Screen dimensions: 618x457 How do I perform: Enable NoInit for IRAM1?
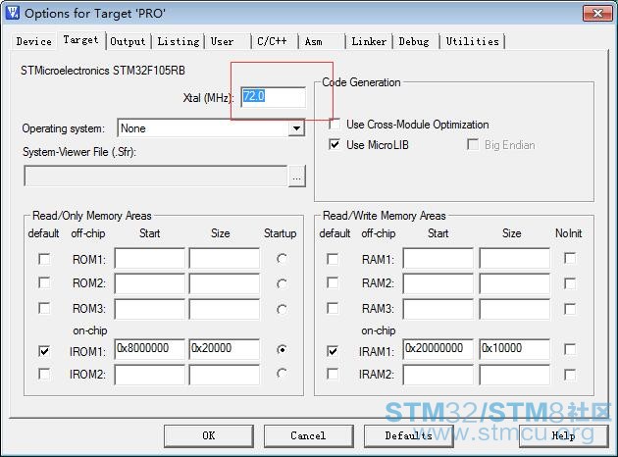click(x=570, y=349)
